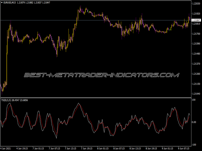Select the price axis label 1.21700
Image resolution: width=202 pixels, height=151 pixels.
pos(196,34)
